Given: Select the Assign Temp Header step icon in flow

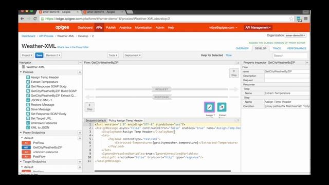Looking at the screenshot, I should coord(209,107).
